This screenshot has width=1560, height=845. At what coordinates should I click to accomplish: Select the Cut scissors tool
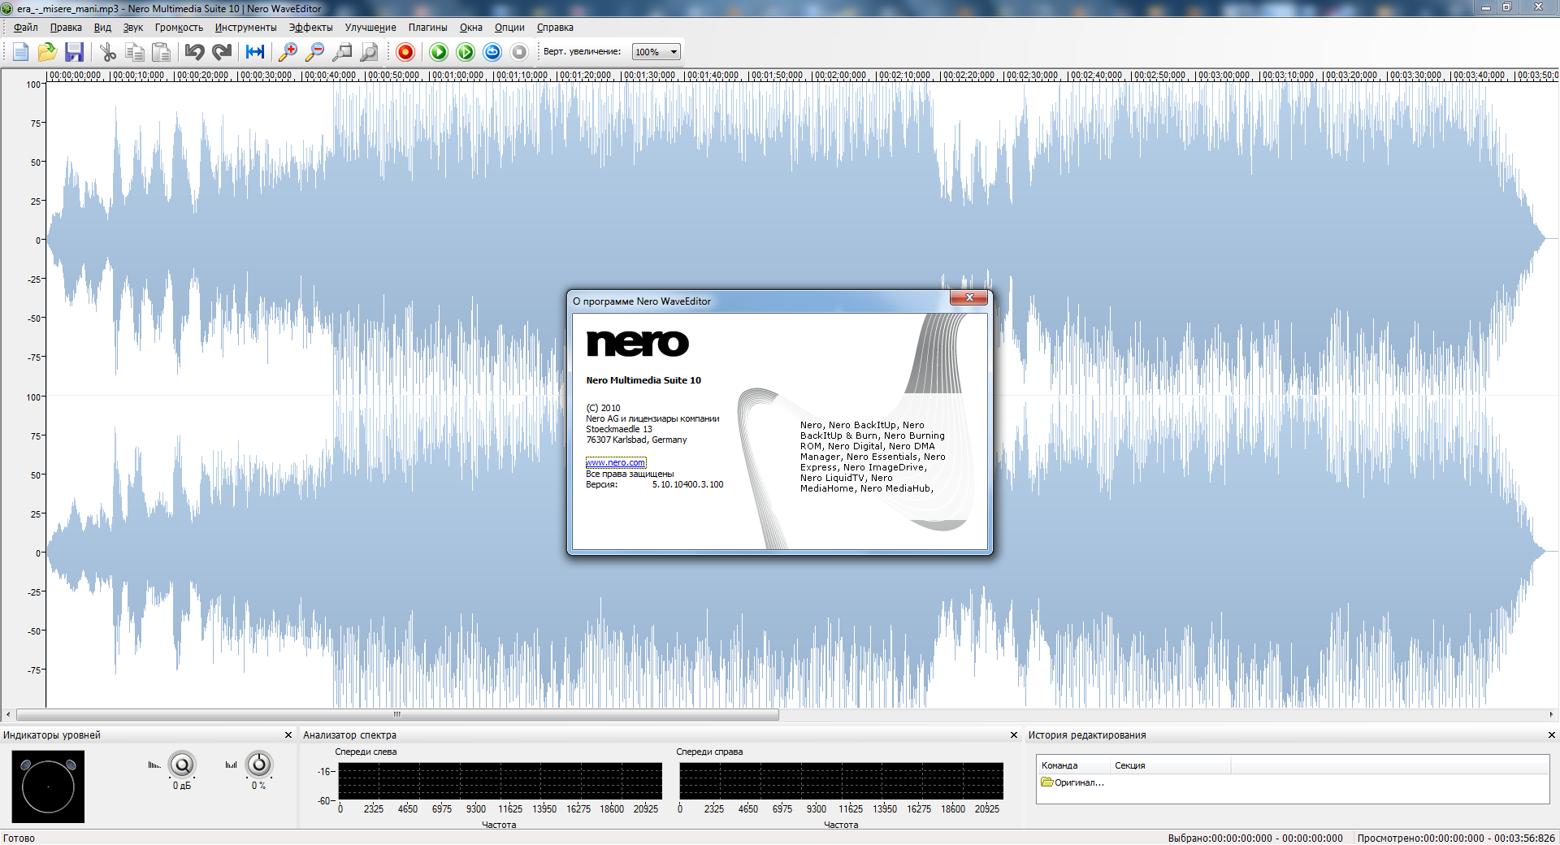[108, 52]
